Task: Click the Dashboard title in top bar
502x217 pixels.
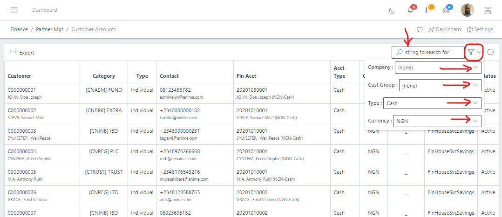Action: tap(45, 10)
